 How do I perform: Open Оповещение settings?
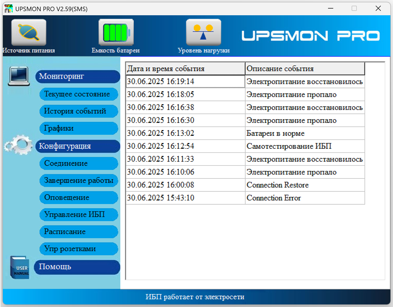79,198
